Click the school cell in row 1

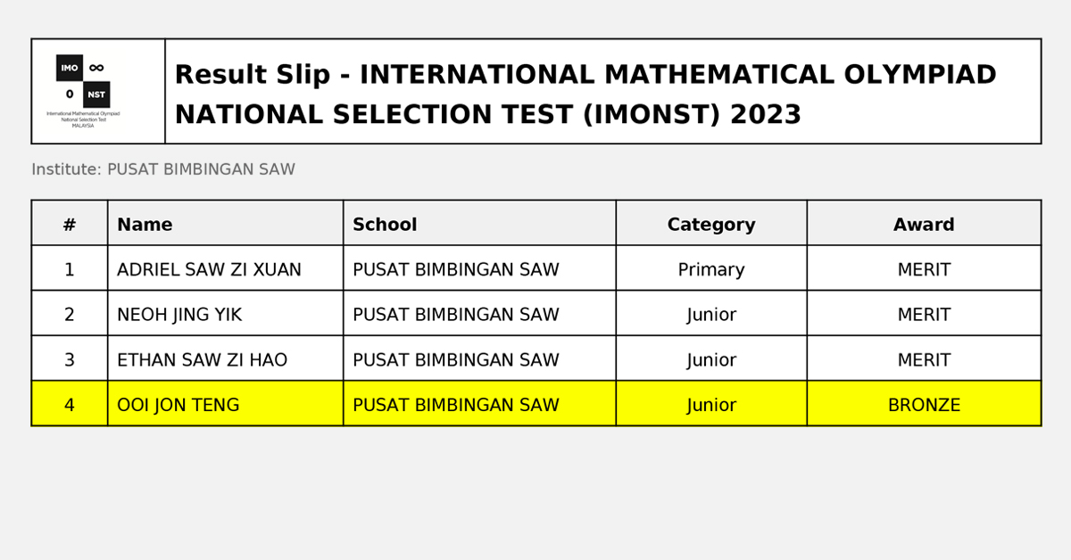479,269
